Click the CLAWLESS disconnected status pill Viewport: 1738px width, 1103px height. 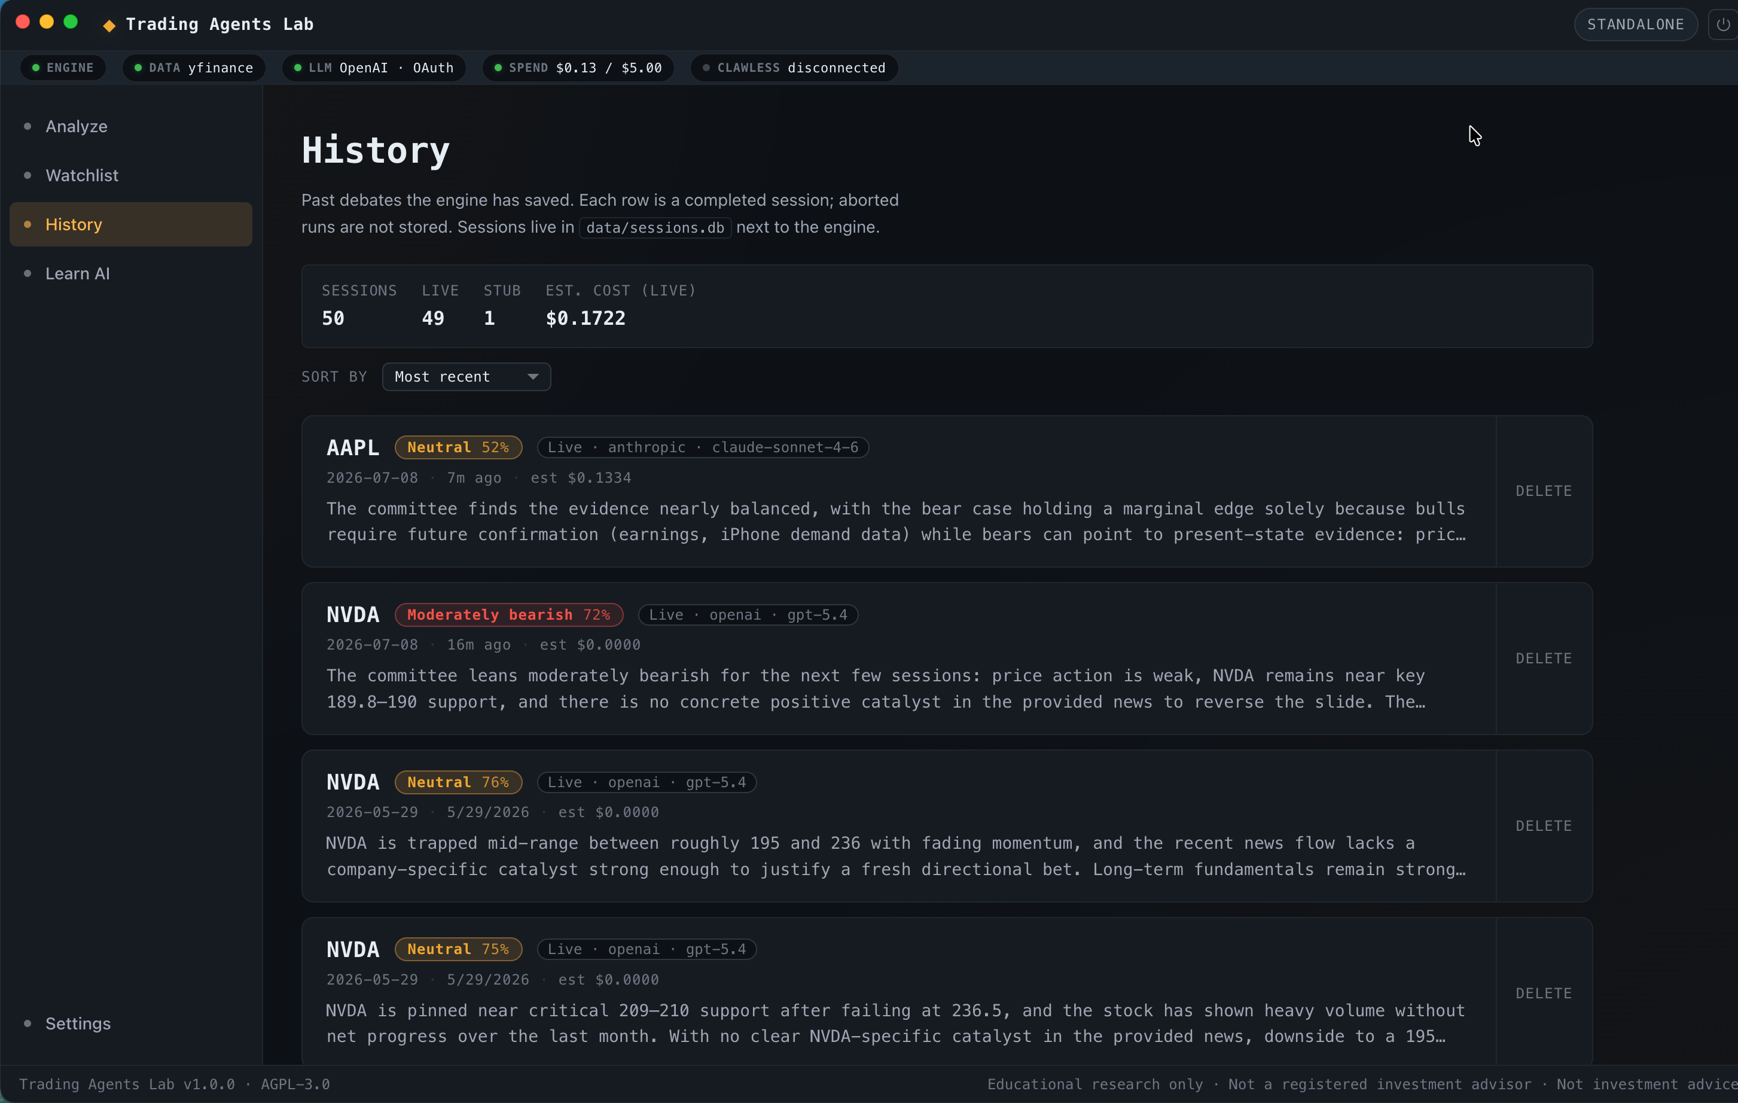[x=794, y=68]
